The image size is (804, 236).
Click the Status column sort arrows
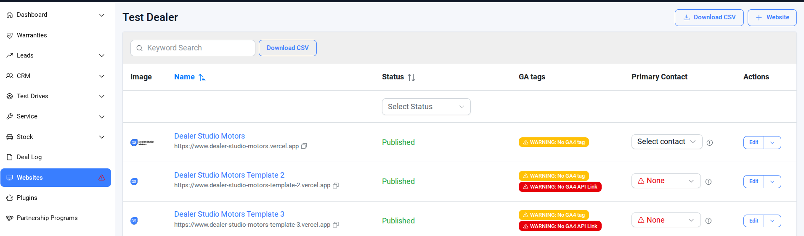[411, 77]
